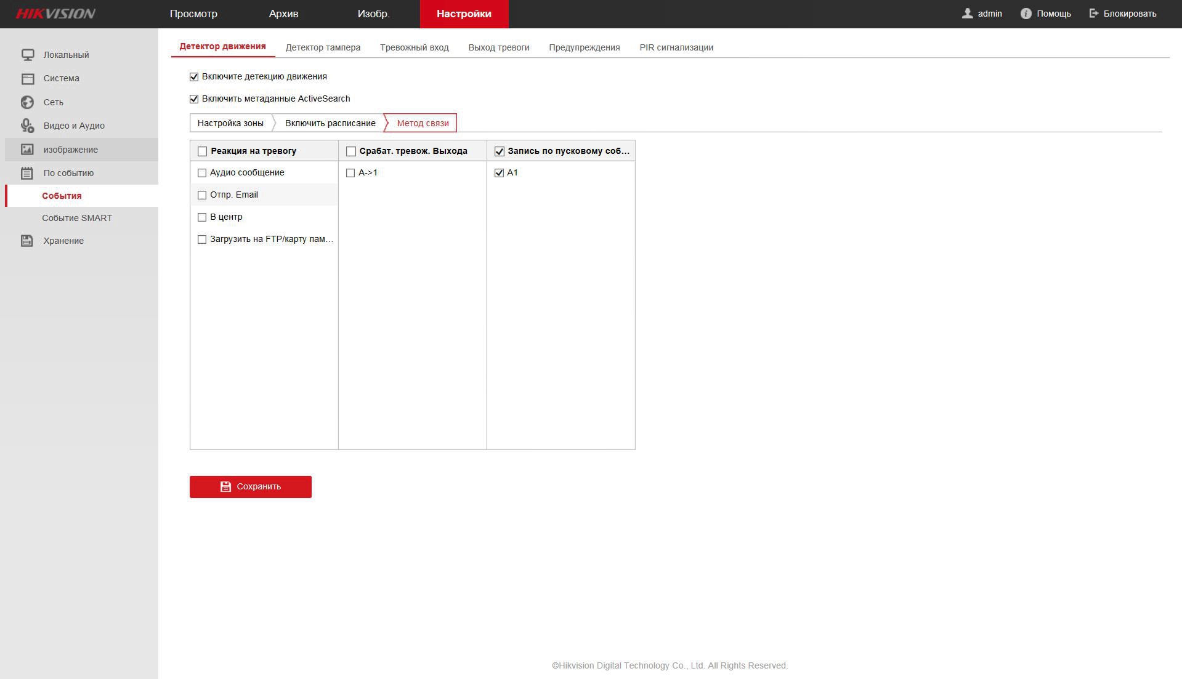This screenshot has height=679, width=1182.
Task: Click the Реакция на тревогу column header text
Action: click(254, 151)
